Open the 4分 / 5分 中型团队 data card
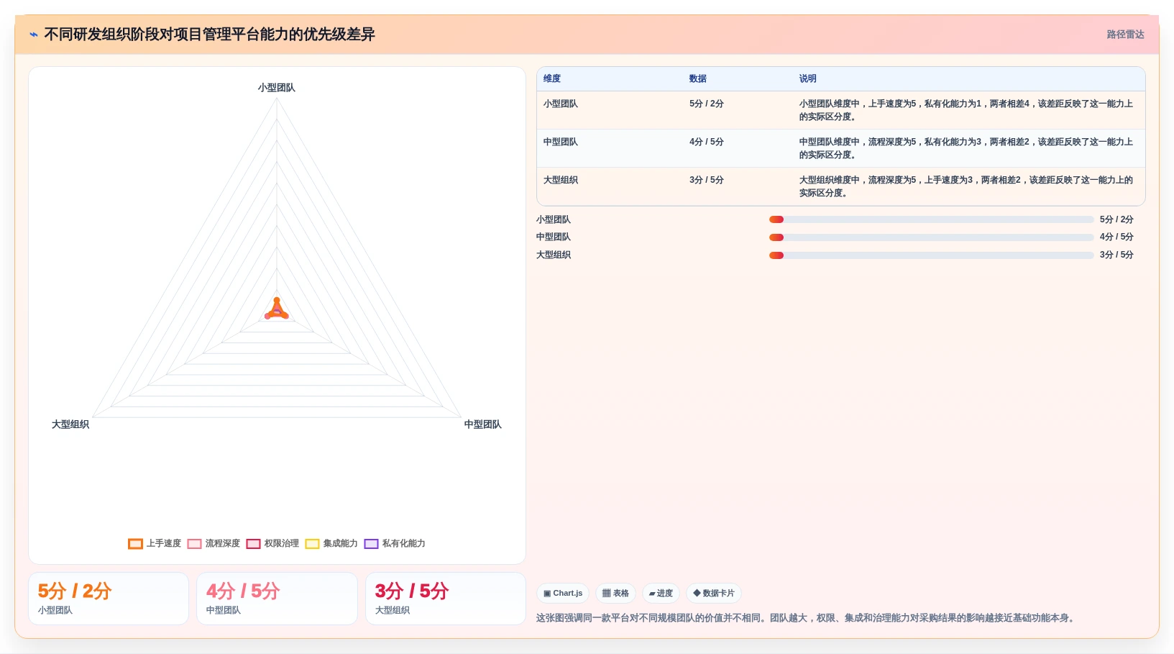 (x=277, y=599)
